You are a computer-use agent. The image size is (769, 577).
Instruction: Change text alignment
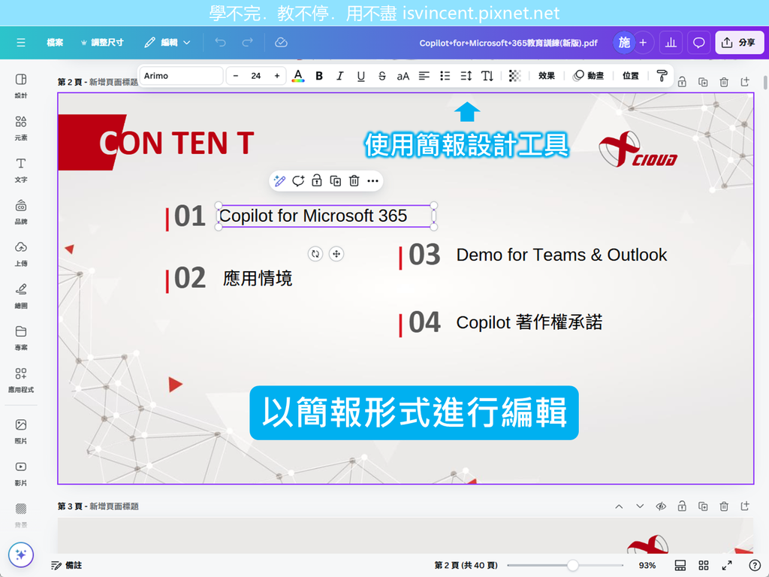(424, 76)
